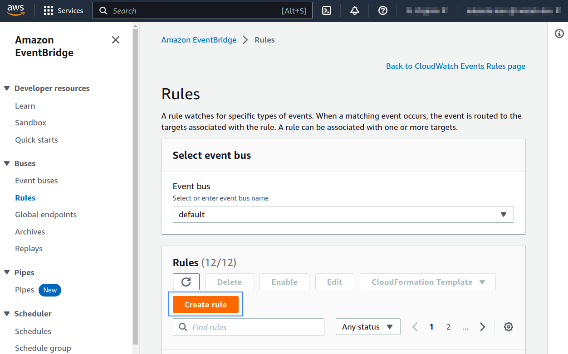Select Rules in the sidebar
This screenshot has height=354, width=568.
pyautogui.click(x=25, y=198)
